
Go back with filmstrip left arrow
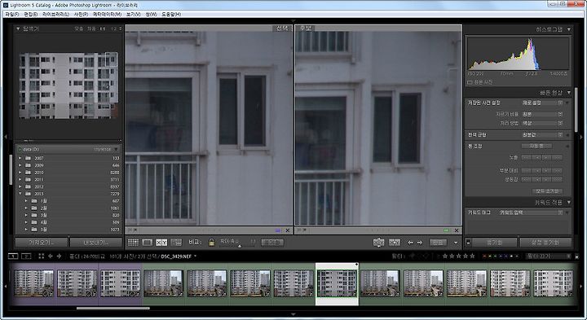(x=51, y=256)
